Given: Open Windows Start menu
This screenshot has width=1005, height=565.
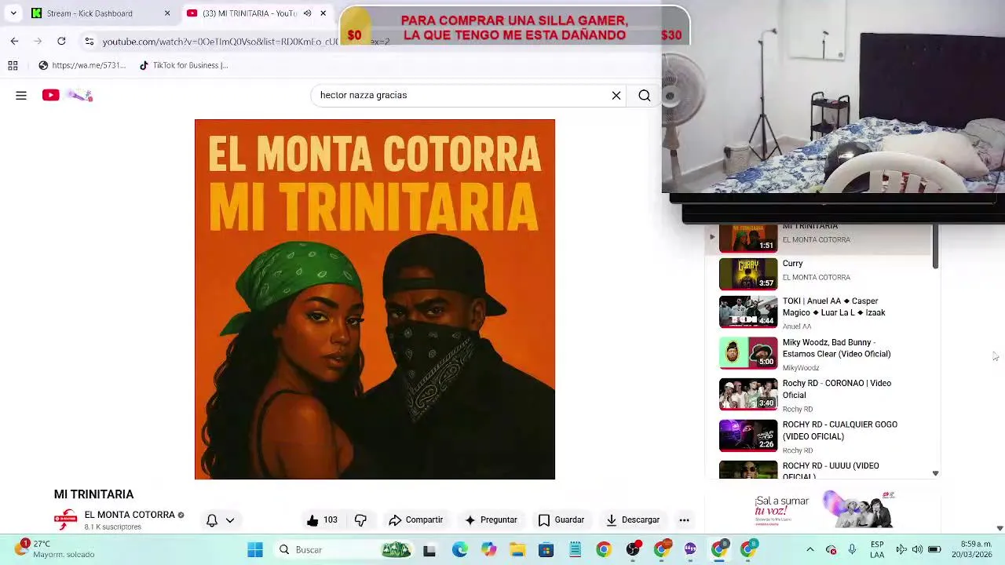Looking at the screenshot, I should pos(255,550).
